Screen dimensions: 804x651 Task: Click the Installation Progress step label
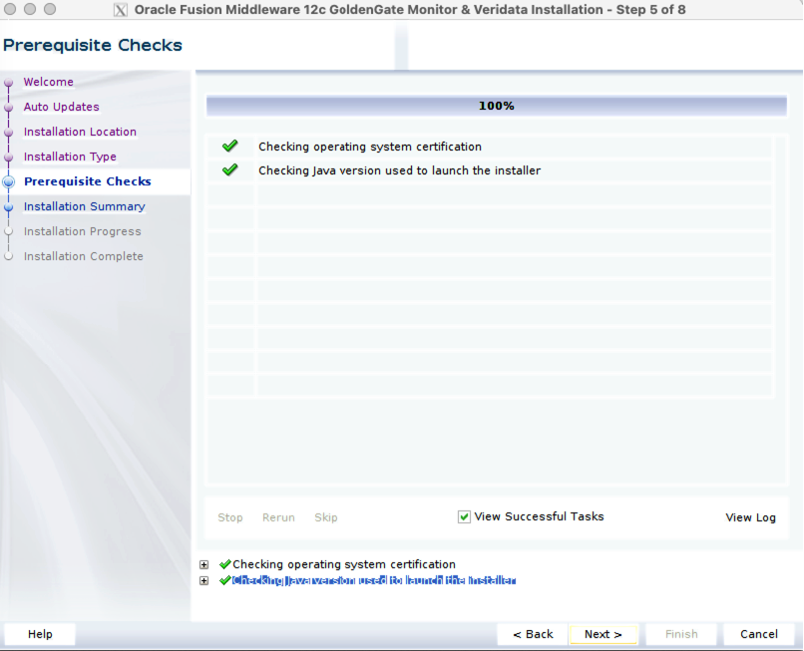tap(83, 231)
